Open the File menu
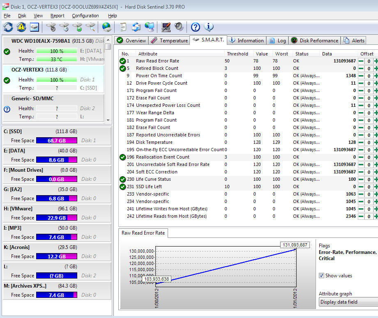Screen dimensions: 378x318 [7, 16]
